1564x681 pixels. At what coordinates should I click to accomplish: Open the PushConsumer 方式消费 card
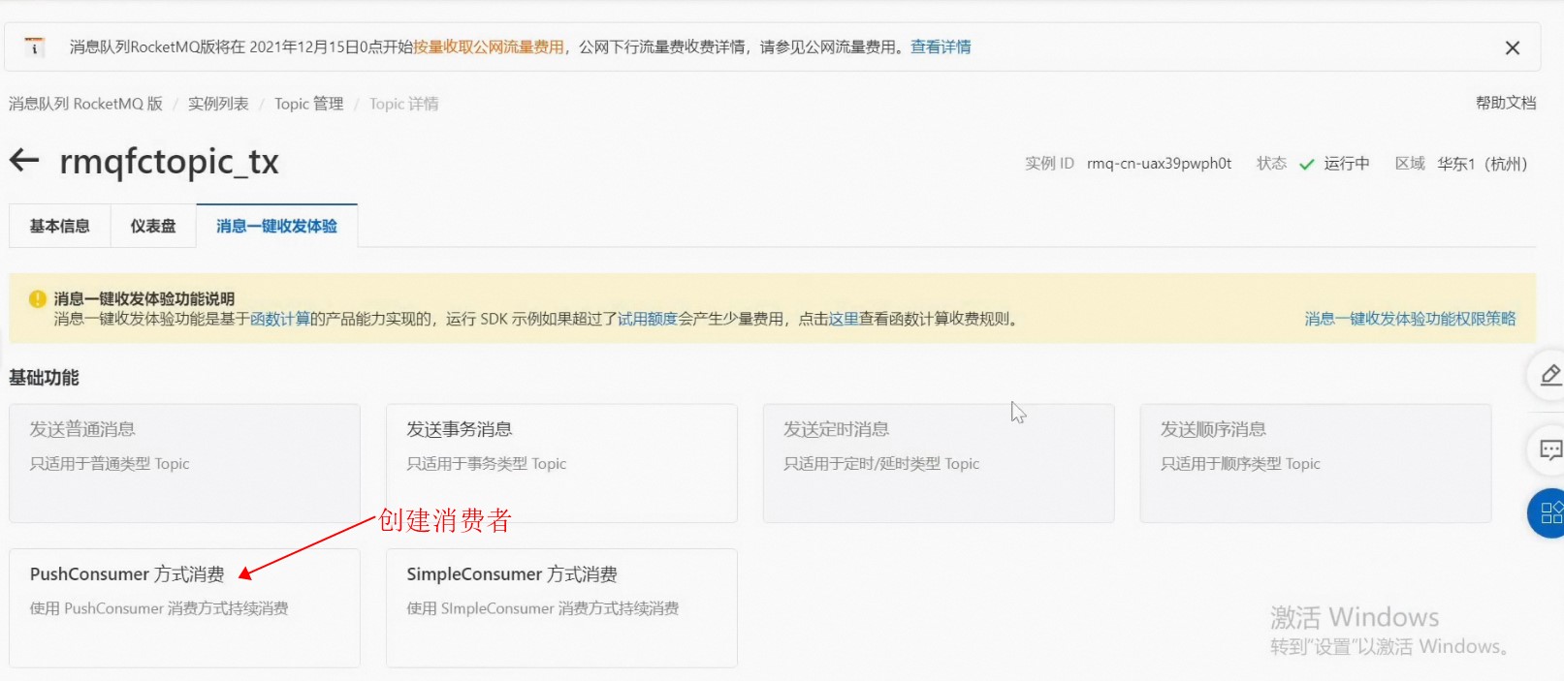(184, 608)
